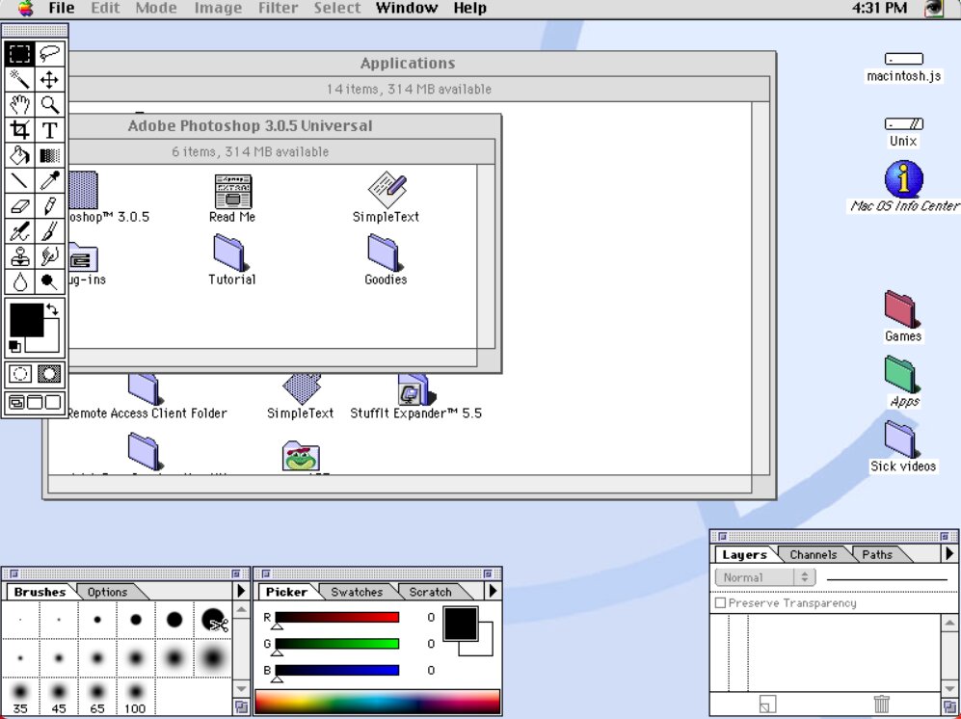Viewport: 961px width, 719px height.
Task: Switch to Quick Mask mode
Action: coord(50,374)
